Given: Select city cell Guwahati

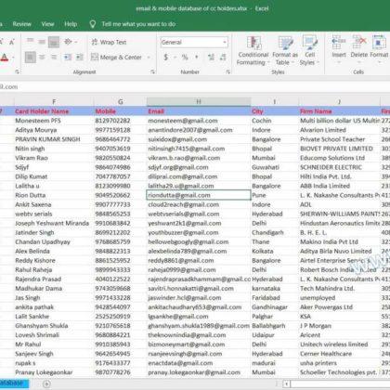Looking at the screenshot, I should 275,167.
